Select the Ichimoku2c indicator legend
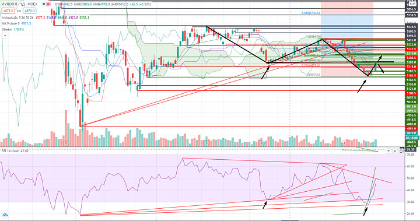The image size is (420, 221). (x=17, y=17)
